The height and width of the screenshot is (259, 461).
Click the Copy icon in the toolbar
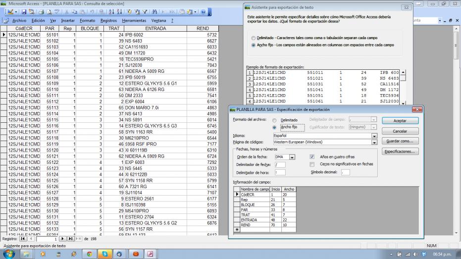tap(74, 12)
